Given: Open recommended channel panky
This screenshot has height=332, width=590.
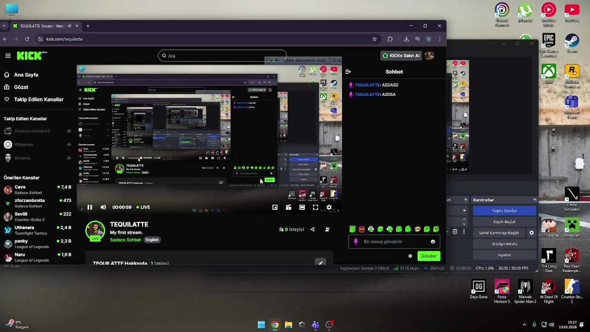Looking at the screenshot, I should [x=37, y=243].
